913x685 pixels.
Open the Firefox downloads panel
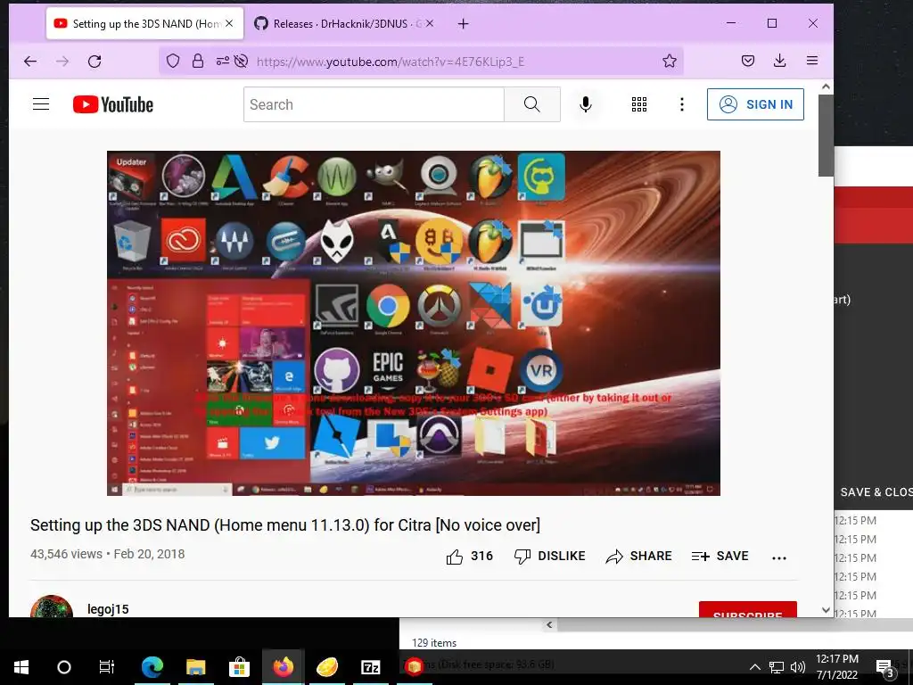779,61
